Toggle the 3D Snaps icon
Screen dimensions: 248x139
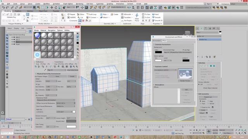click(x=91, y=7)
